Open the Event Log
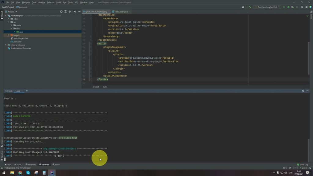This screenshot has height=176, width=313. pyautogui.click(x=303, y=165)
